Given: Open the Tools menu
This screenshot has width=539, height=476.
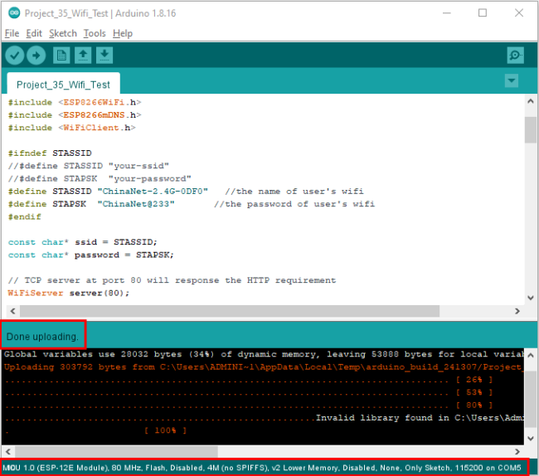Looking at the screenshot, I should pyautogui.click(x=95, y=33).
